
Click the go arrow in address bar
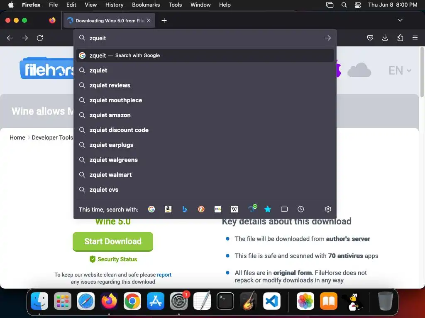(x=328, y=38)
